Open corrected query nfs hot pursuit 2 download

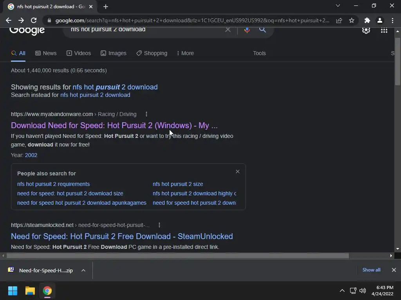point(115,87)
